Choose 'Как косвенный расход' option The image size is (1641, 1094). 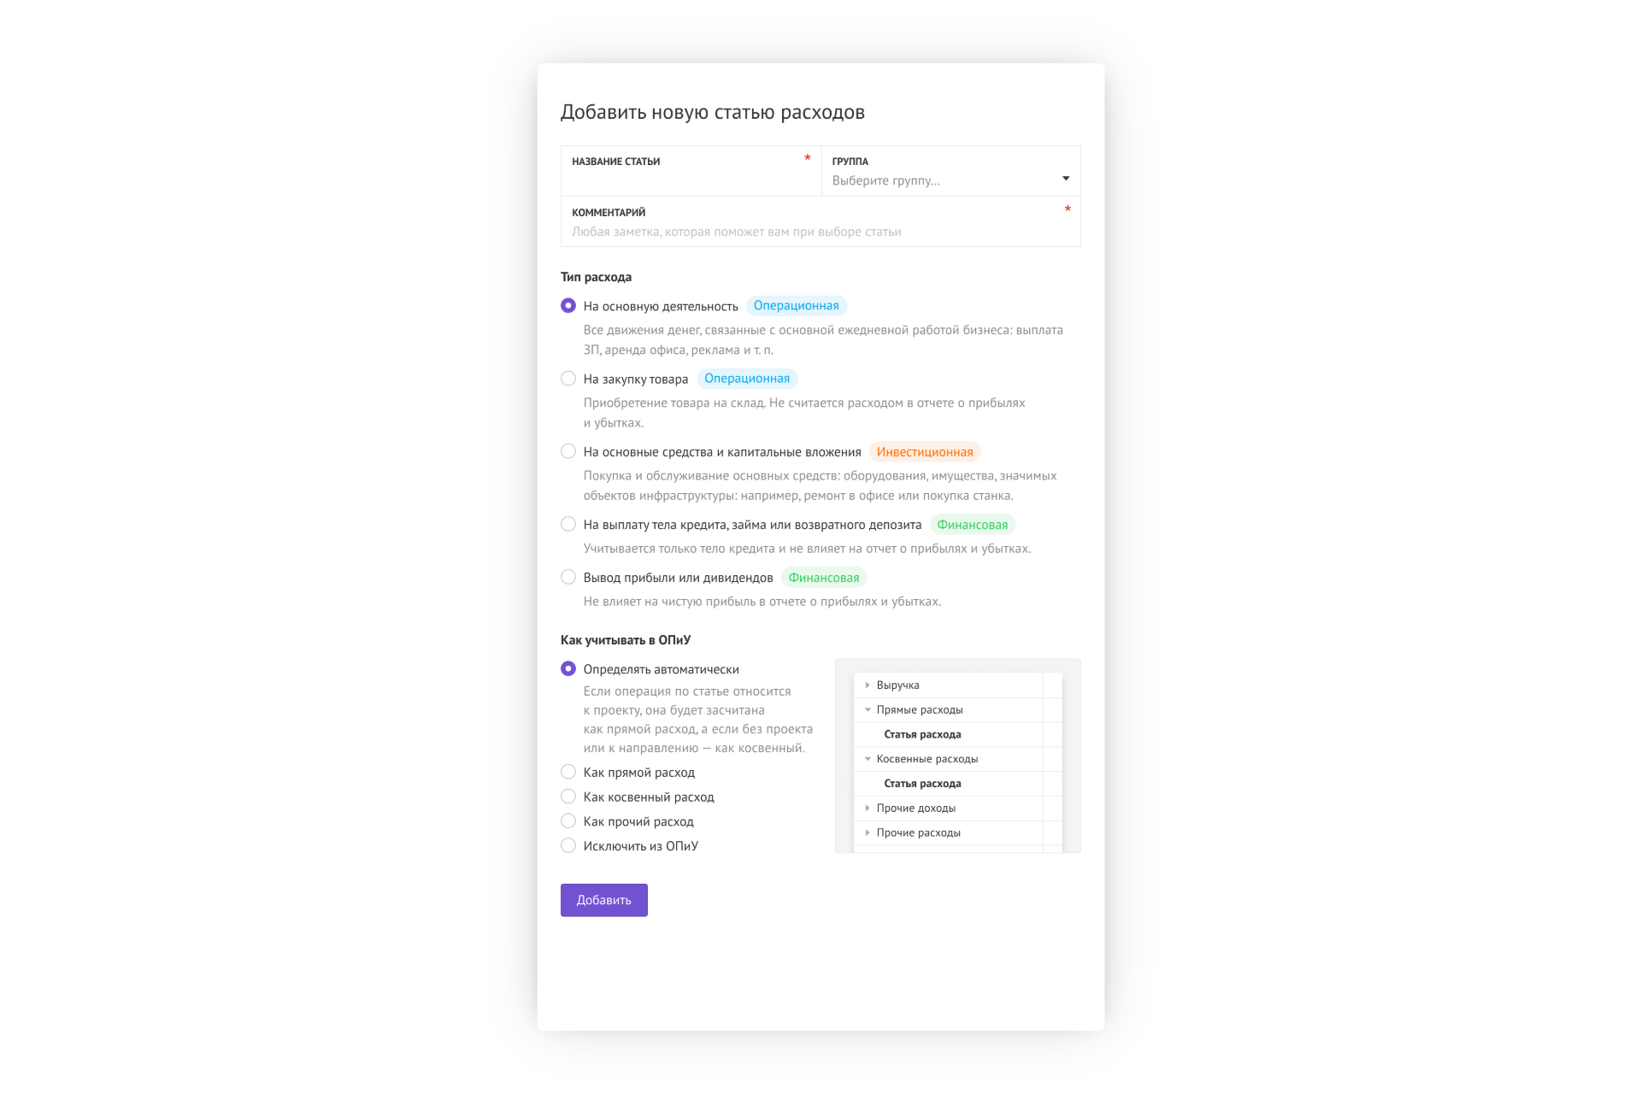568,797
